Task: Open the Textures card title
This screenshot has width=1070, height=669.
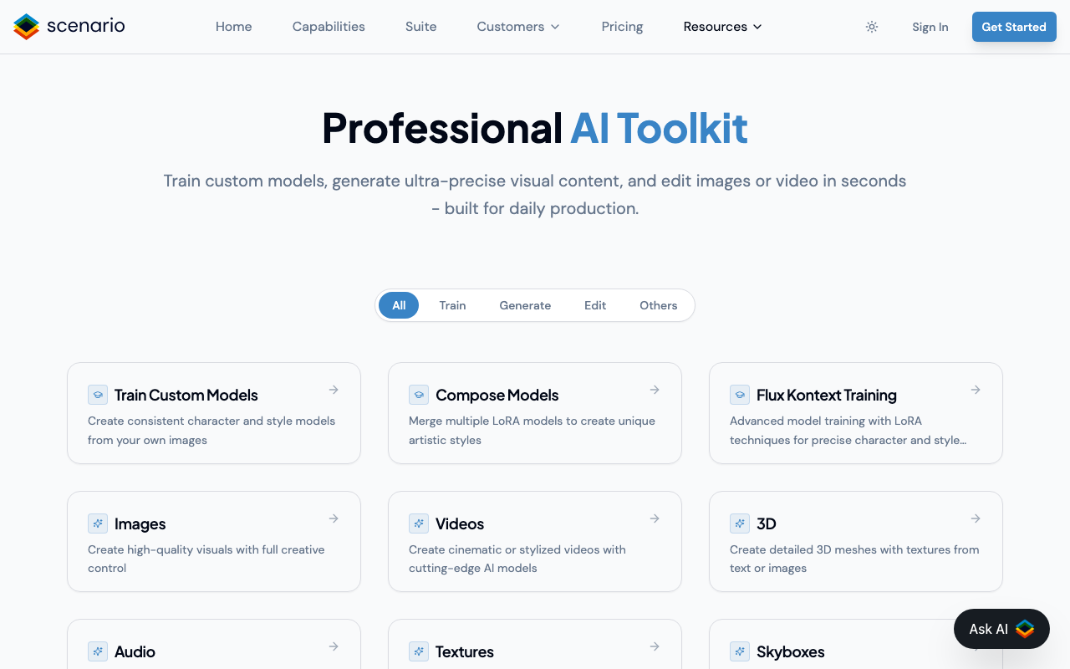Action: pyautogui.click(x=465, y=651)
